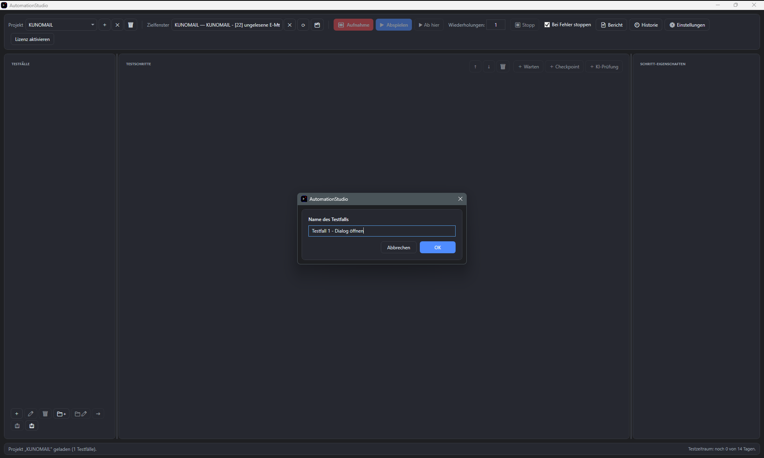Click the Name des Testfalls input field
Screen dimensions: 764x458
pos(382,231)
